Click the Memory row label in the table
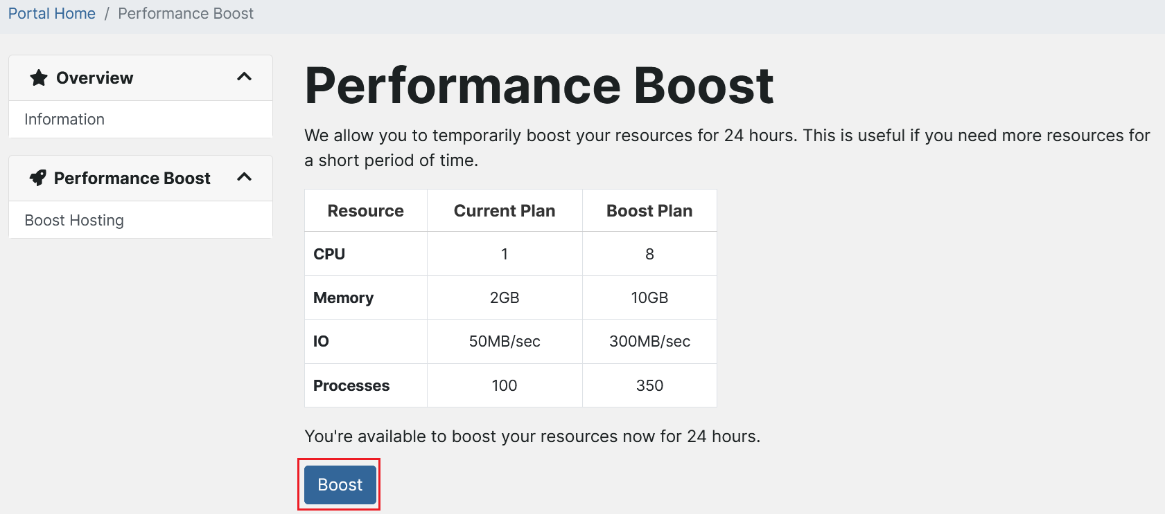 coord(343,297)
